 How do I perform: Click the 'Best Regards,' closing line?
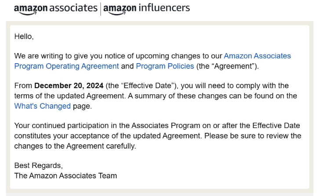[39, 166]
